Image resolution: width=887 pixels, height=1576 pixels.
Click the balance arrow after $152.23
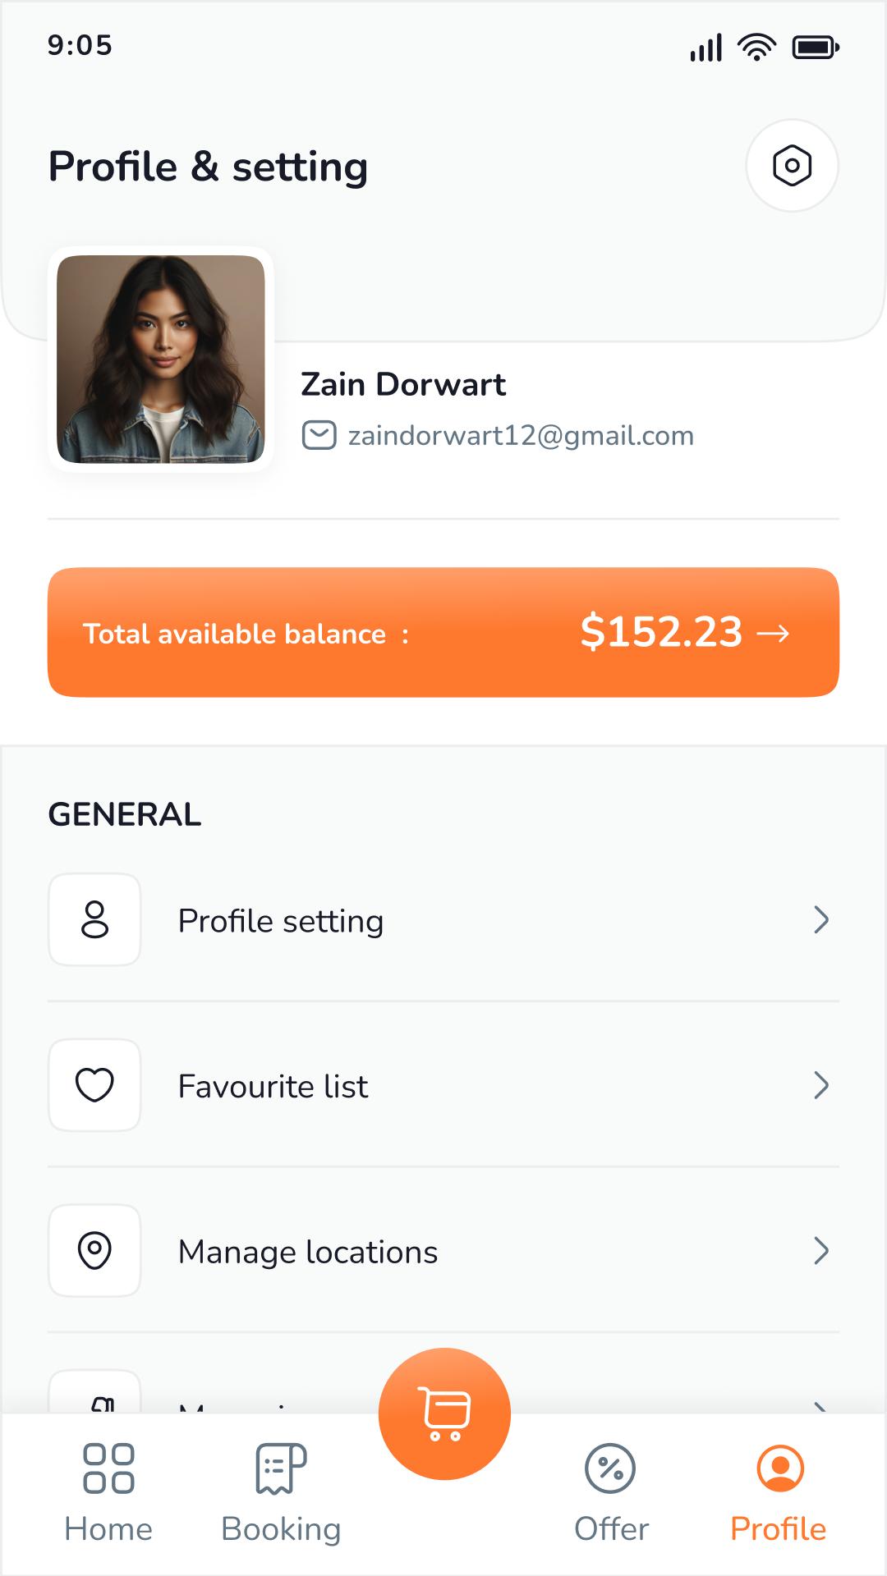(773, 633)
